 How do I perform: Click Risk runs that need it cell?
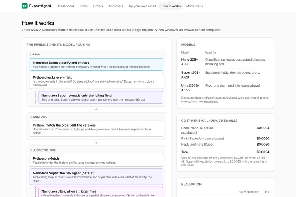(x=232, y=85)
